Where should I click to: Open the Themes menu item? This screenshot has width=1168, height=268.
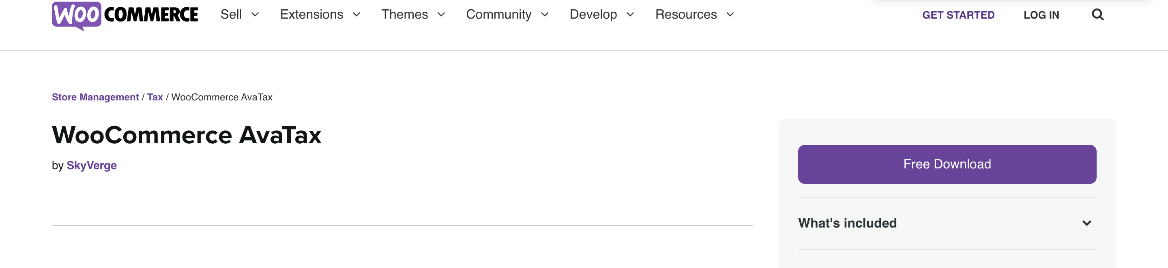pyautogui.click(x=404, y=15)
